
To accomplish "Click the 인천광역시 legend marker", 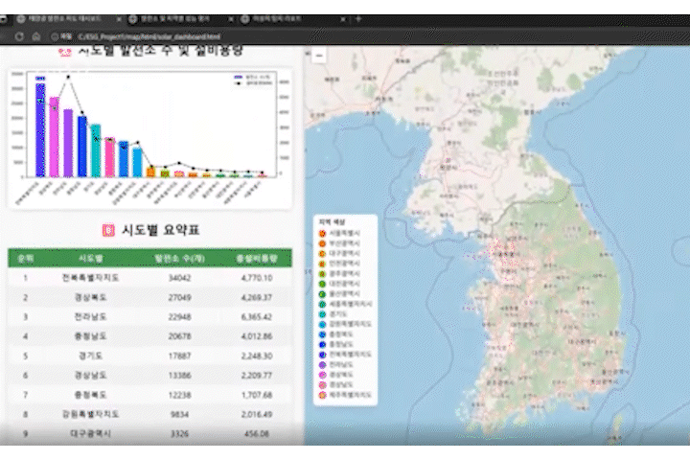I will (x=322, y=264).
